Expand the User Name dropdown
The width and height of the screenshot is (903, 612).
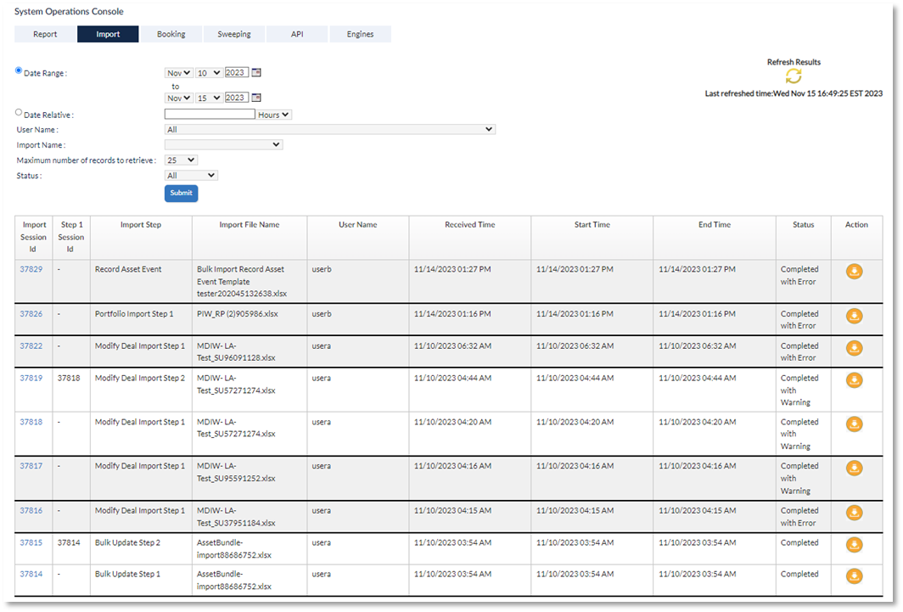point(330,130)
